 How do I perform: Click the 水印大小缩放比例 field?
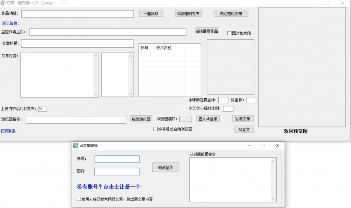228,109
